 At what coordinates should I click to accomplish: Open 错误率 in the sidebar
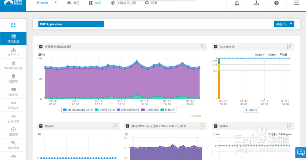[13, 132]
